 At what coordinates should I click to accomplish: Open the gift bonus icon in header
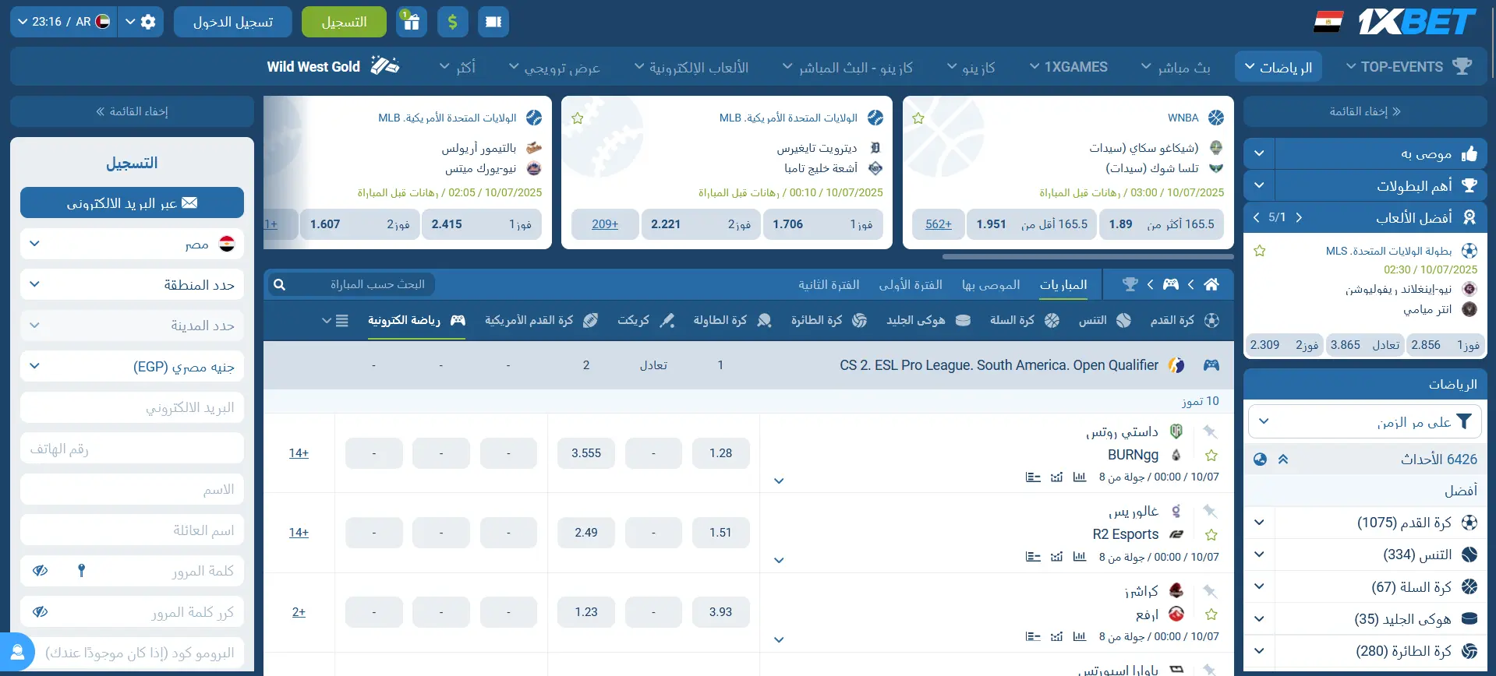coord(411,22)
